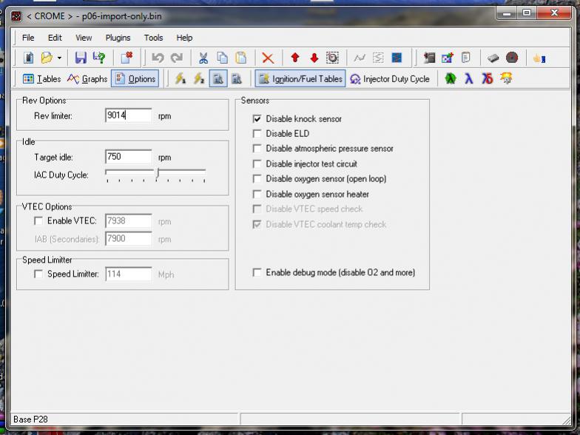The height and width of the screenshot is (435, 580).
Task: Check Disable injector test circuit
Action: pos(257,163)
